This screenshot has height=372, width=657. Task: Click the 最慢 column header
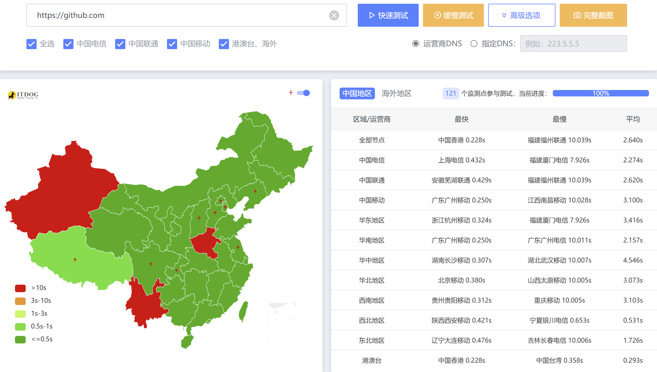point(559,119)
